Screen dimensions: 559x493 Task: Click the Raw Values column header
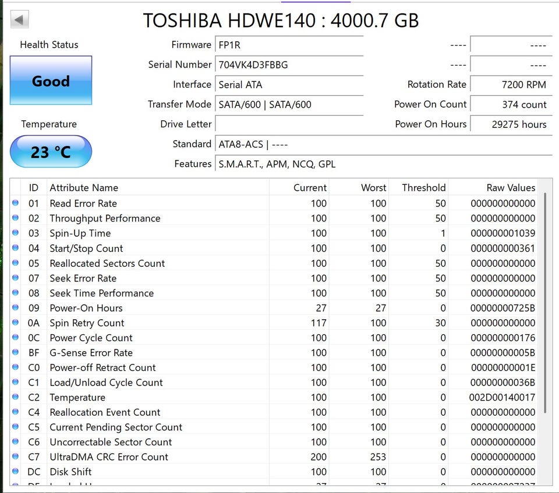(x=510, y=188)
